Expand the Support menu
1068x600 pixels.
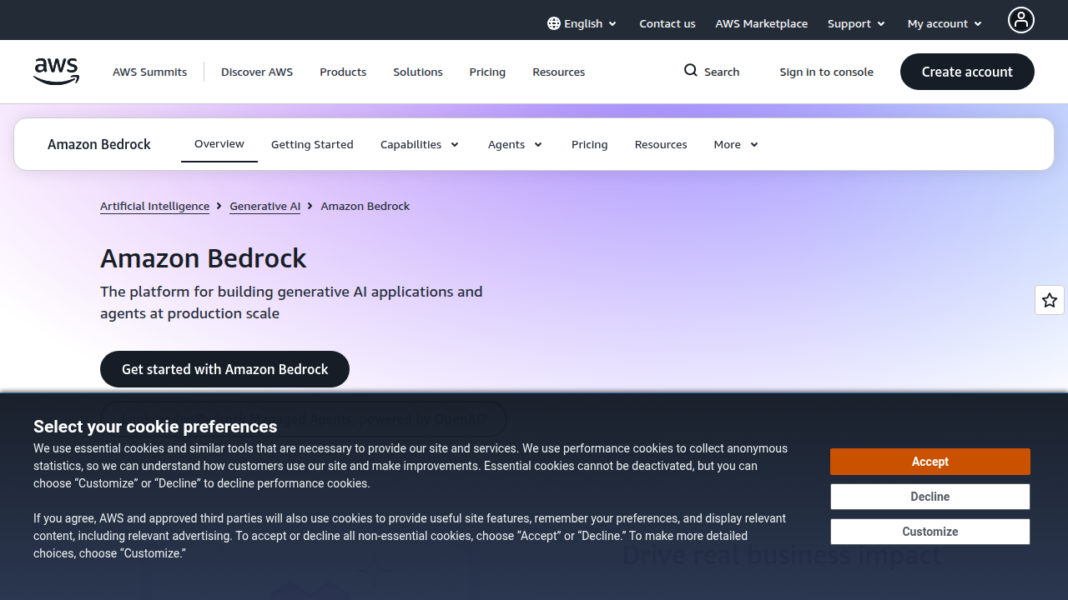click(857, 23)
